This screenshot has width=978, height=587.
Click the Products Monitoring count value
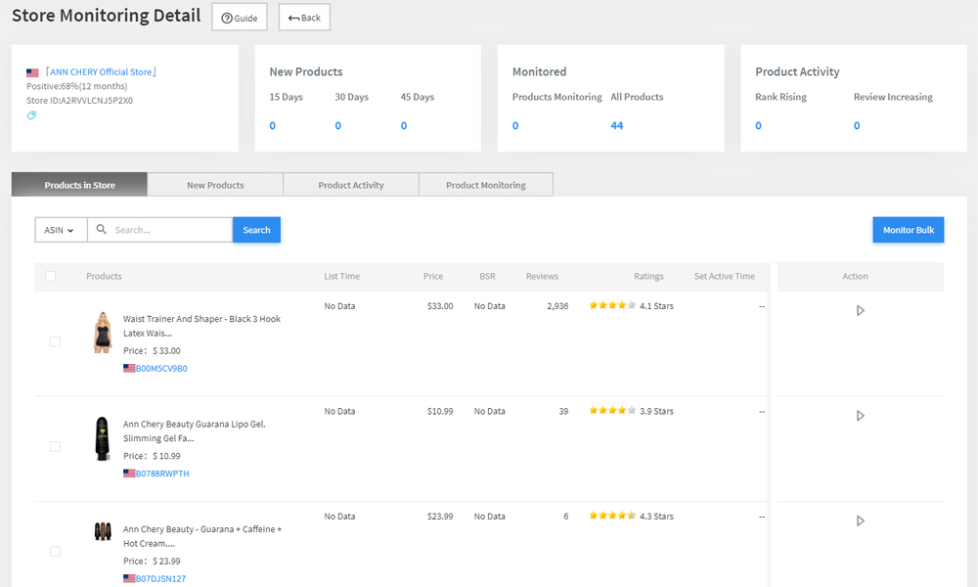coord(515,125)
